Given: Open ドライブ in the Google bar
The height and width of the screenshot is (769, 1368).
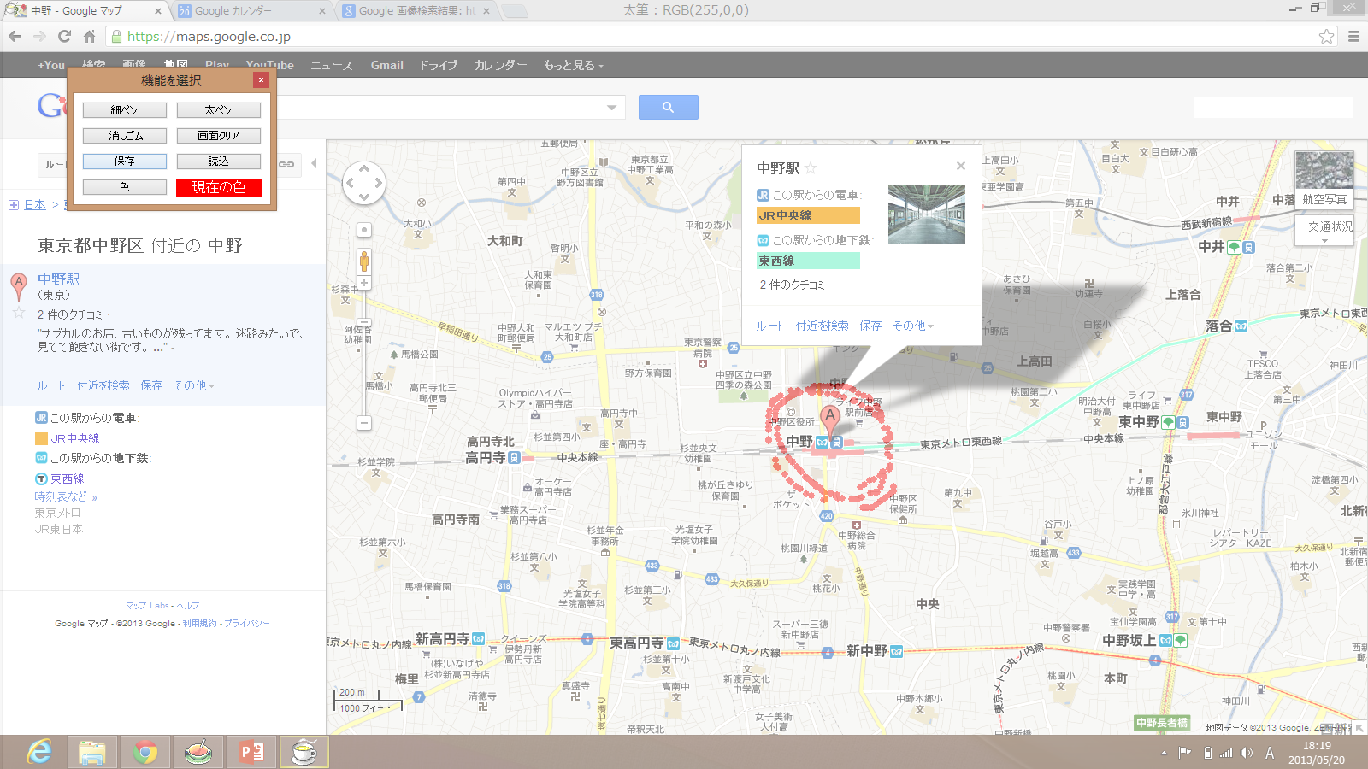Looking at the screenshot, I should pyautogui.click(x=439, y=65).
